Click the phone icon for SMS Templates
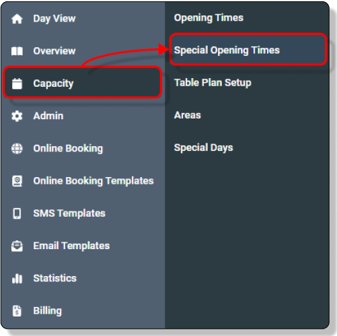Image resolution: width=337 pixels, height=336 pixels. (x=17, y=213)
